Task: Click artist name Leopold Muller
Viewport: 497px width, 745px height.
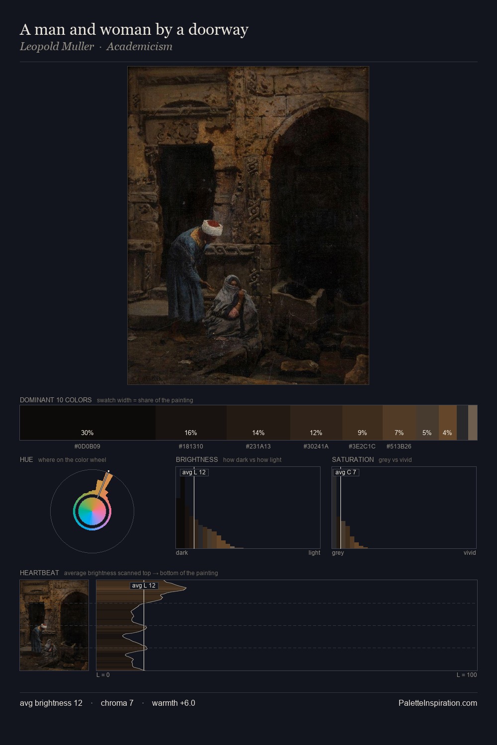Action: (x=57, y=46)
